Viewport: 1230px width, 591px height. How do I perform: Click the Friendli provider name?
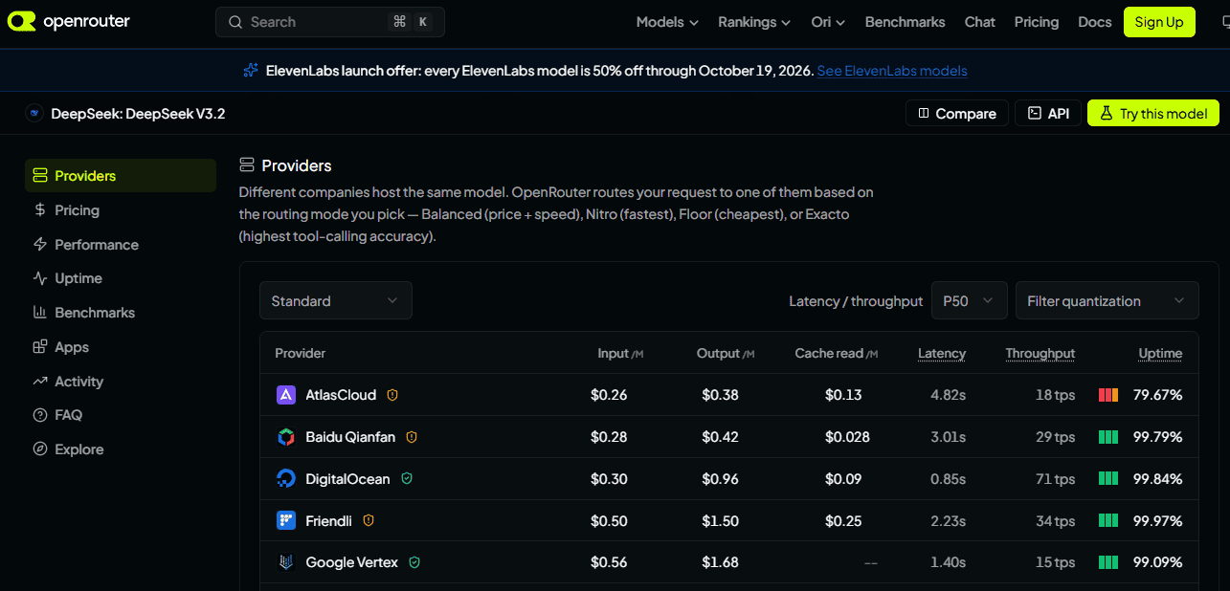point(329,521)
